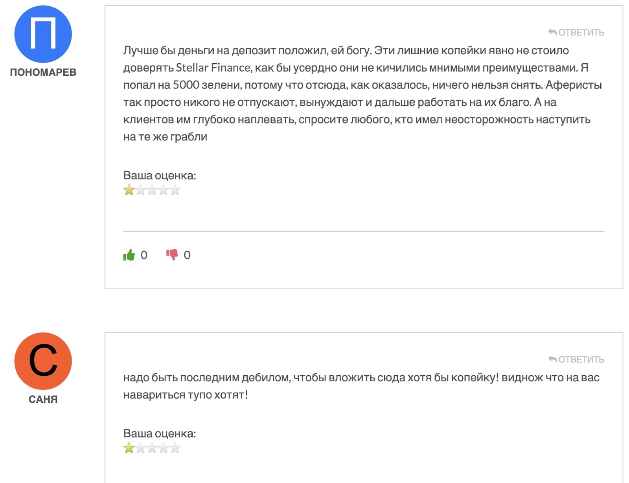Click the ПОНОМАРЕВ username label
Viewport: 629px width, 483px height.
click(x=43, y=72)
